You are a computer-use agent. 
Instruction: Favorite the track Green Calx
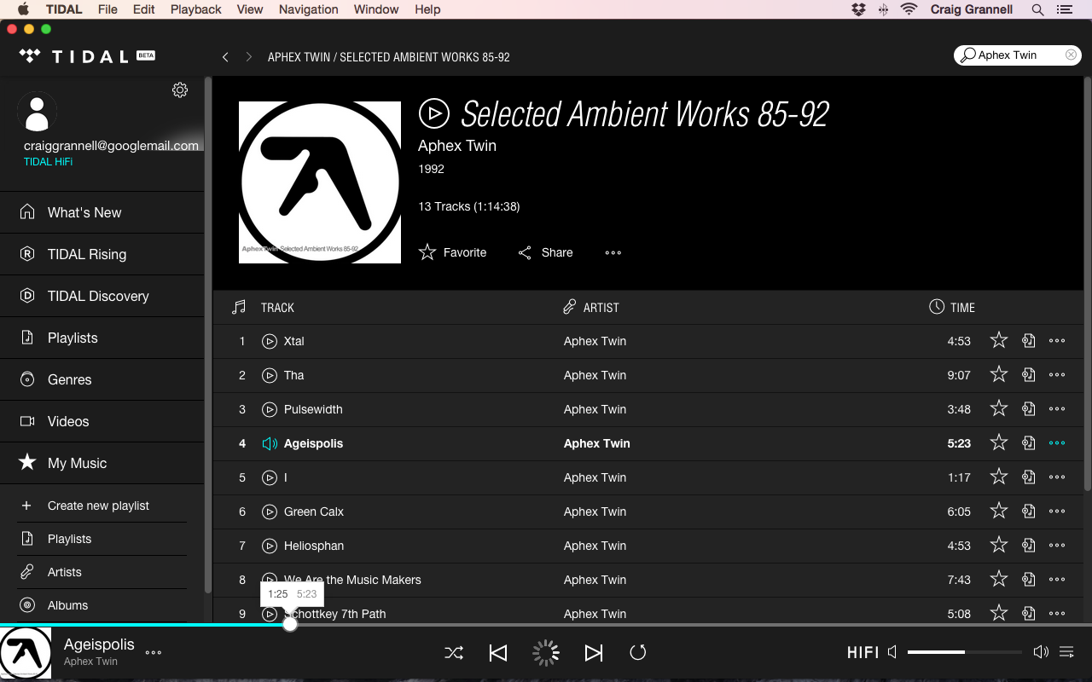[999, 511]
